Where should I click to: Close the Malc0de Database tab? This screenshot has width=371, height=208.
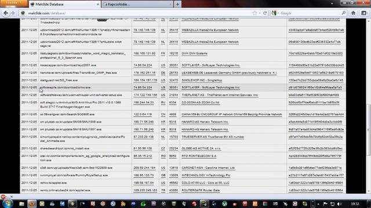click(98, 4)
